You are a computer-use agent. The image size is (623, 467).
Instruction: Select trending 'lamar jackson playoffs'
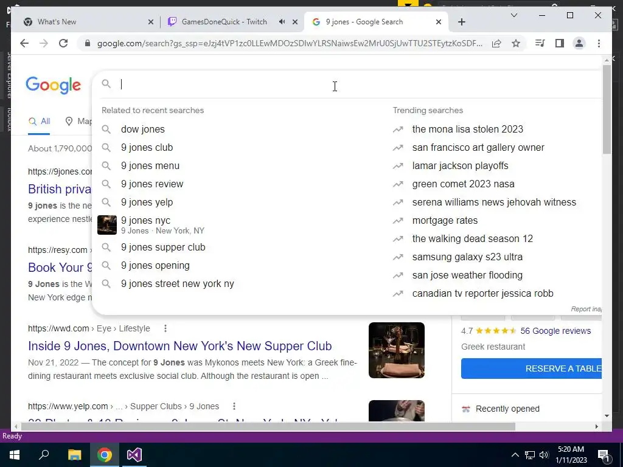460,165
